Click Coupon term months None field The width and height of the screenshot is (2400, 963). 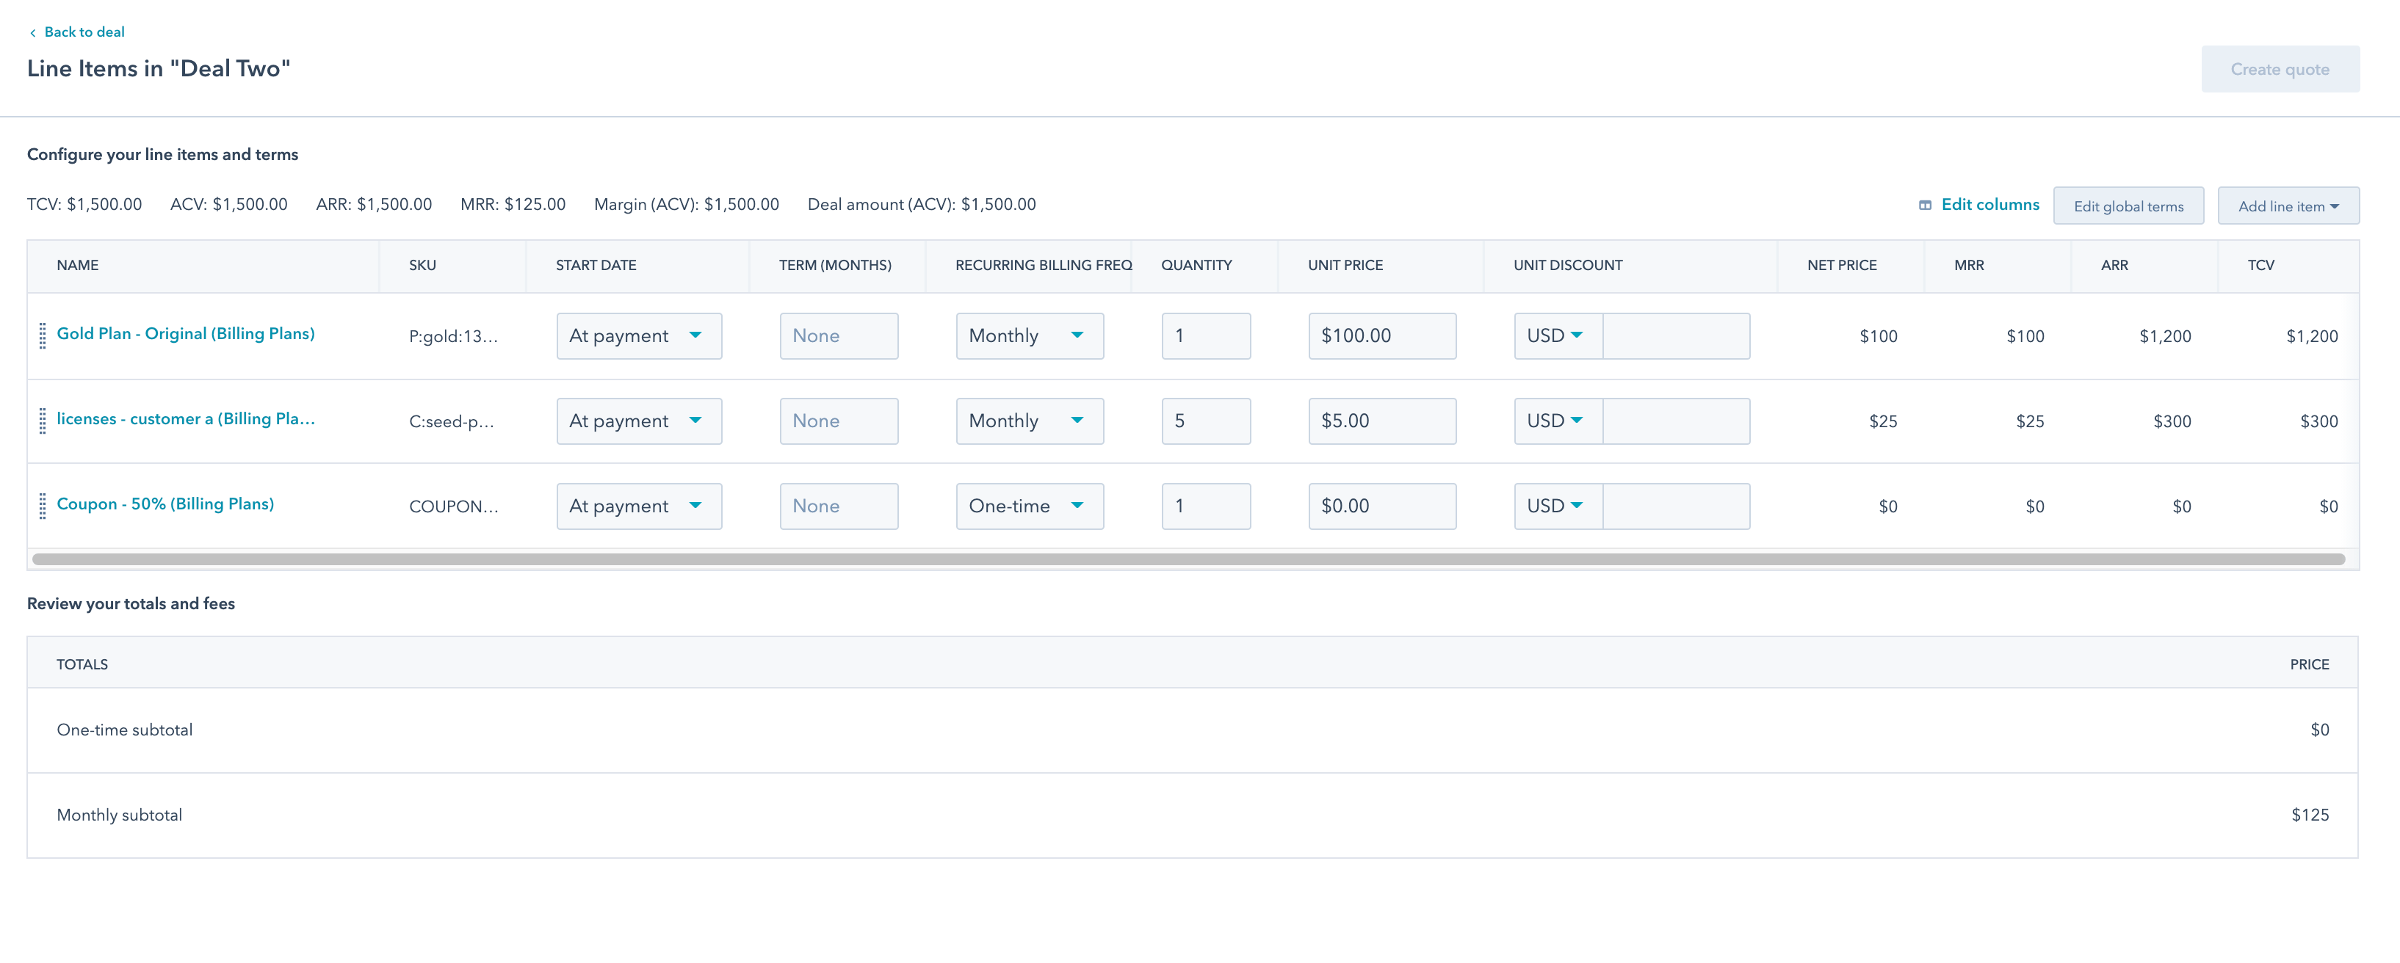pyautogui.click(x=838, y=506)
